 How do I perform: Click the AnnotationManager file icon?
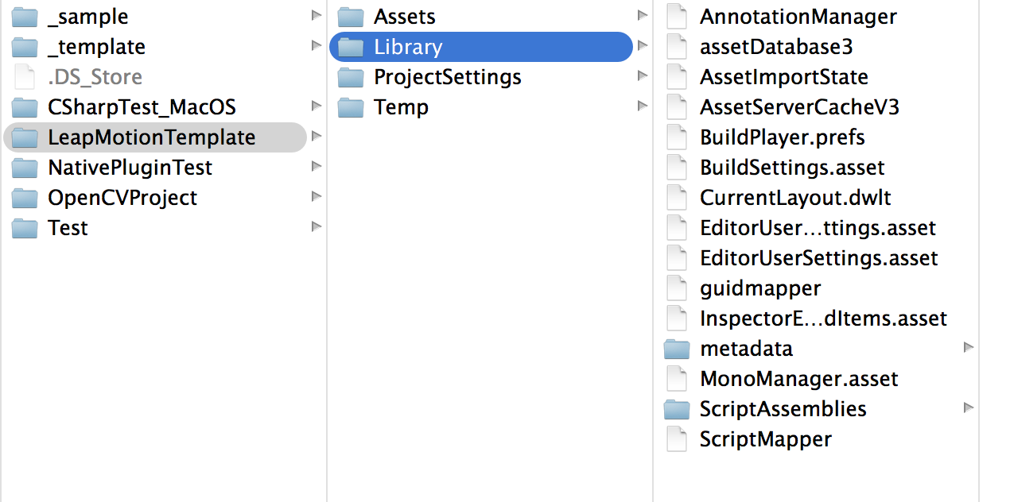(677, 17)
